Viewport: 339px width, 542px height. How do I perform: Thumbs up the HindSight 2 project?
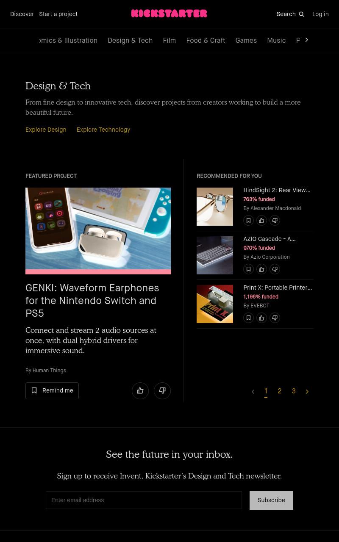[262, 221]
